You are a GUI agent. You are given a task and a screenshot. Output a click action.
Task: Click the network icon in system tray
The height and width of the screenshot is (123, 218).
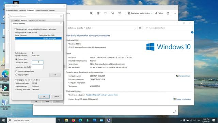[191, 120]
